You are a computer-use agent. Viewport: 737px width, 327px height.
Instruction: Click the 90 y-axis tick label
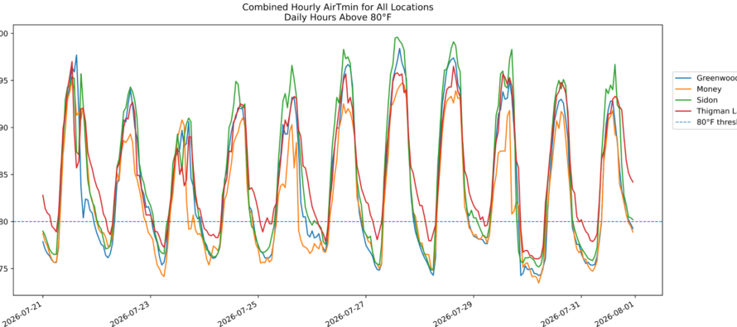pyautogui.click(x=4, y=127)
